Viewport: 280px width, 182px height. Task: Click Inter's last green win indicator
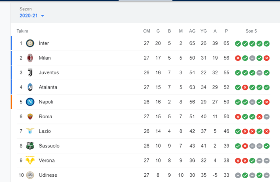(266, 43)
